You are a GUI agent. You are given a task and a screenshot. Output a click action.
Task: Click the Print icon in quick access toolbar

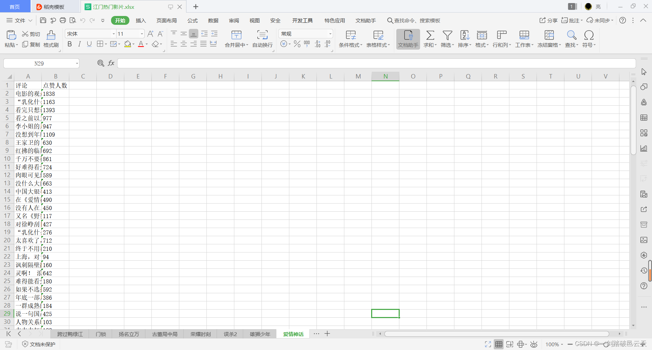click(x=63, y=20)
